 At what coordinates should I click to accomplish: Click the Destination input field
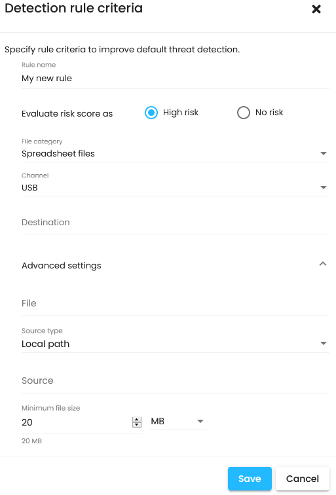click(x=176, y=223)
